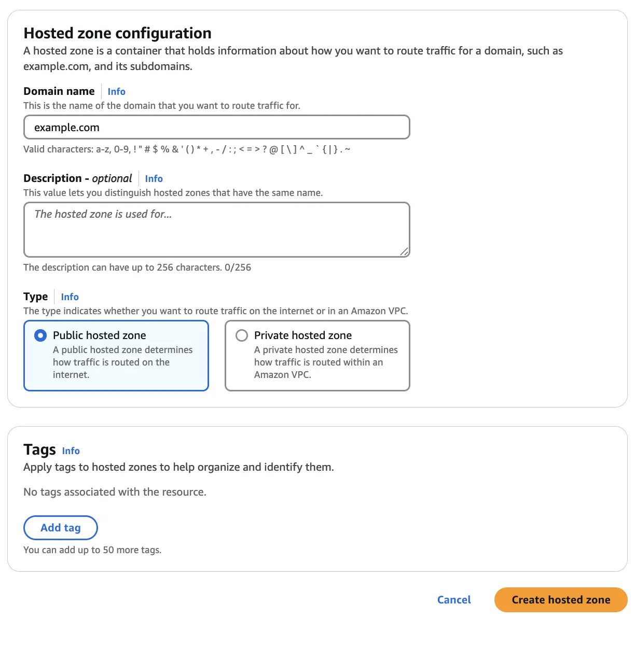Click the Description box resize handle
Viewport: 635px width, 647px height.
404,251
